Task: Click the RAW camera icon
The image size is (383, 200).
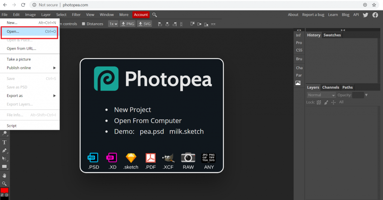Action: coord(188,157)
